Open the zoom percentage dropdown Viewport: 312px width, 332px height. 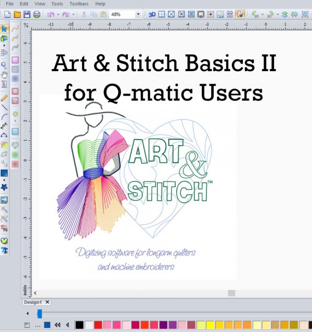[x=138, y=15]
